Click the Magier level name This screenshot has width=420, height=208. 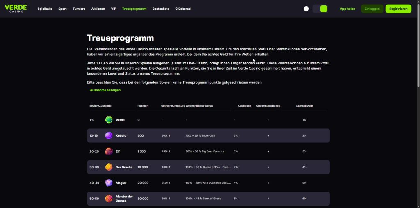point(121,183)
